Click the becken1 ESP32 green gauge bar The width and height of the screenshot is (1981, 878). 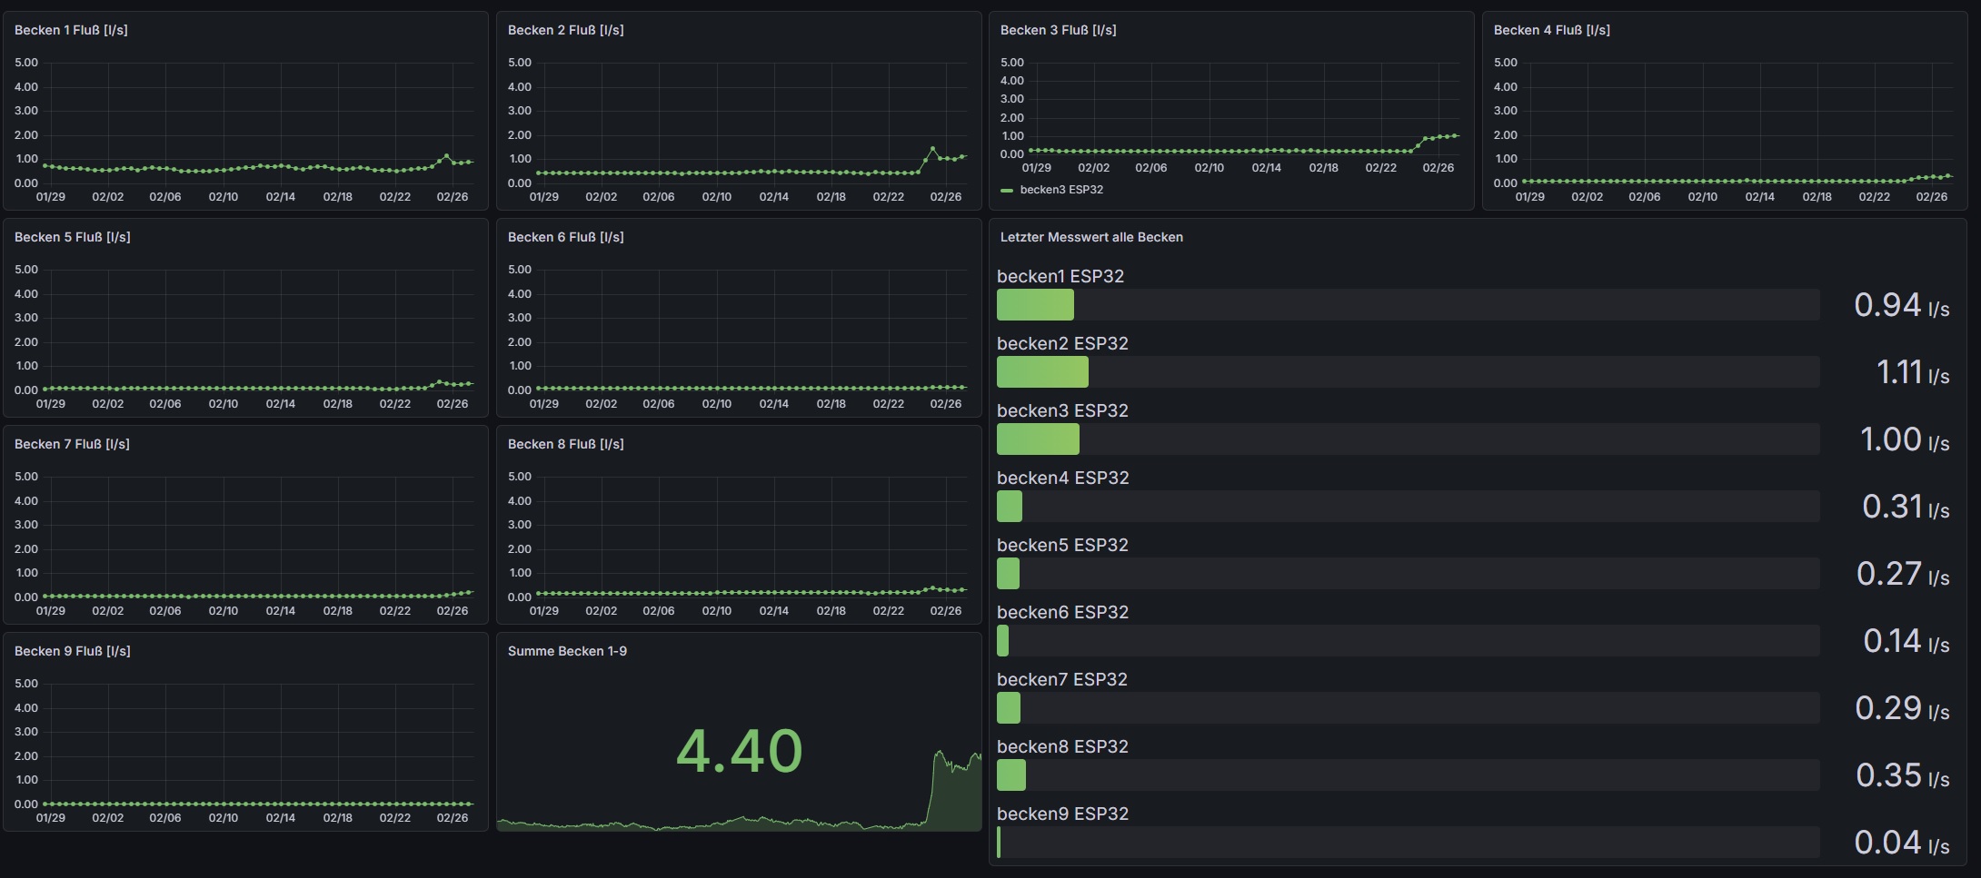coord(1035,305)
